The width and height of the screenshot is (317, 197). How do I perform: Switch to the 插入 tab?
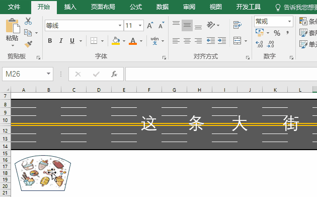[x=70, y=7]
